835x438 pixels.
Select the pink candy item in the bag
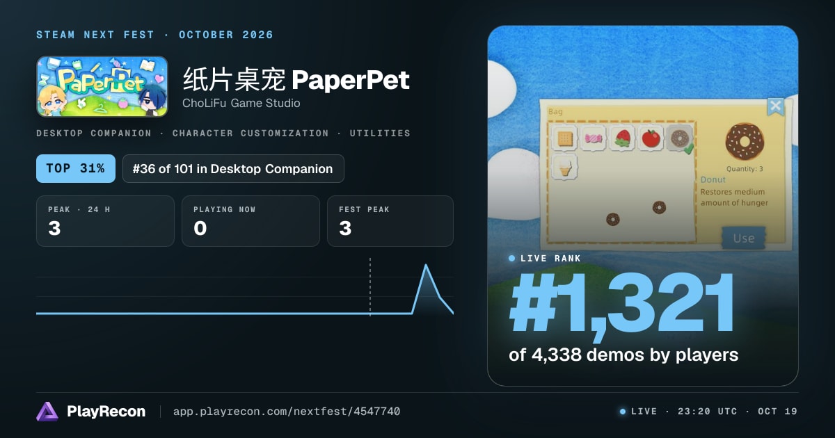(594, 138)
